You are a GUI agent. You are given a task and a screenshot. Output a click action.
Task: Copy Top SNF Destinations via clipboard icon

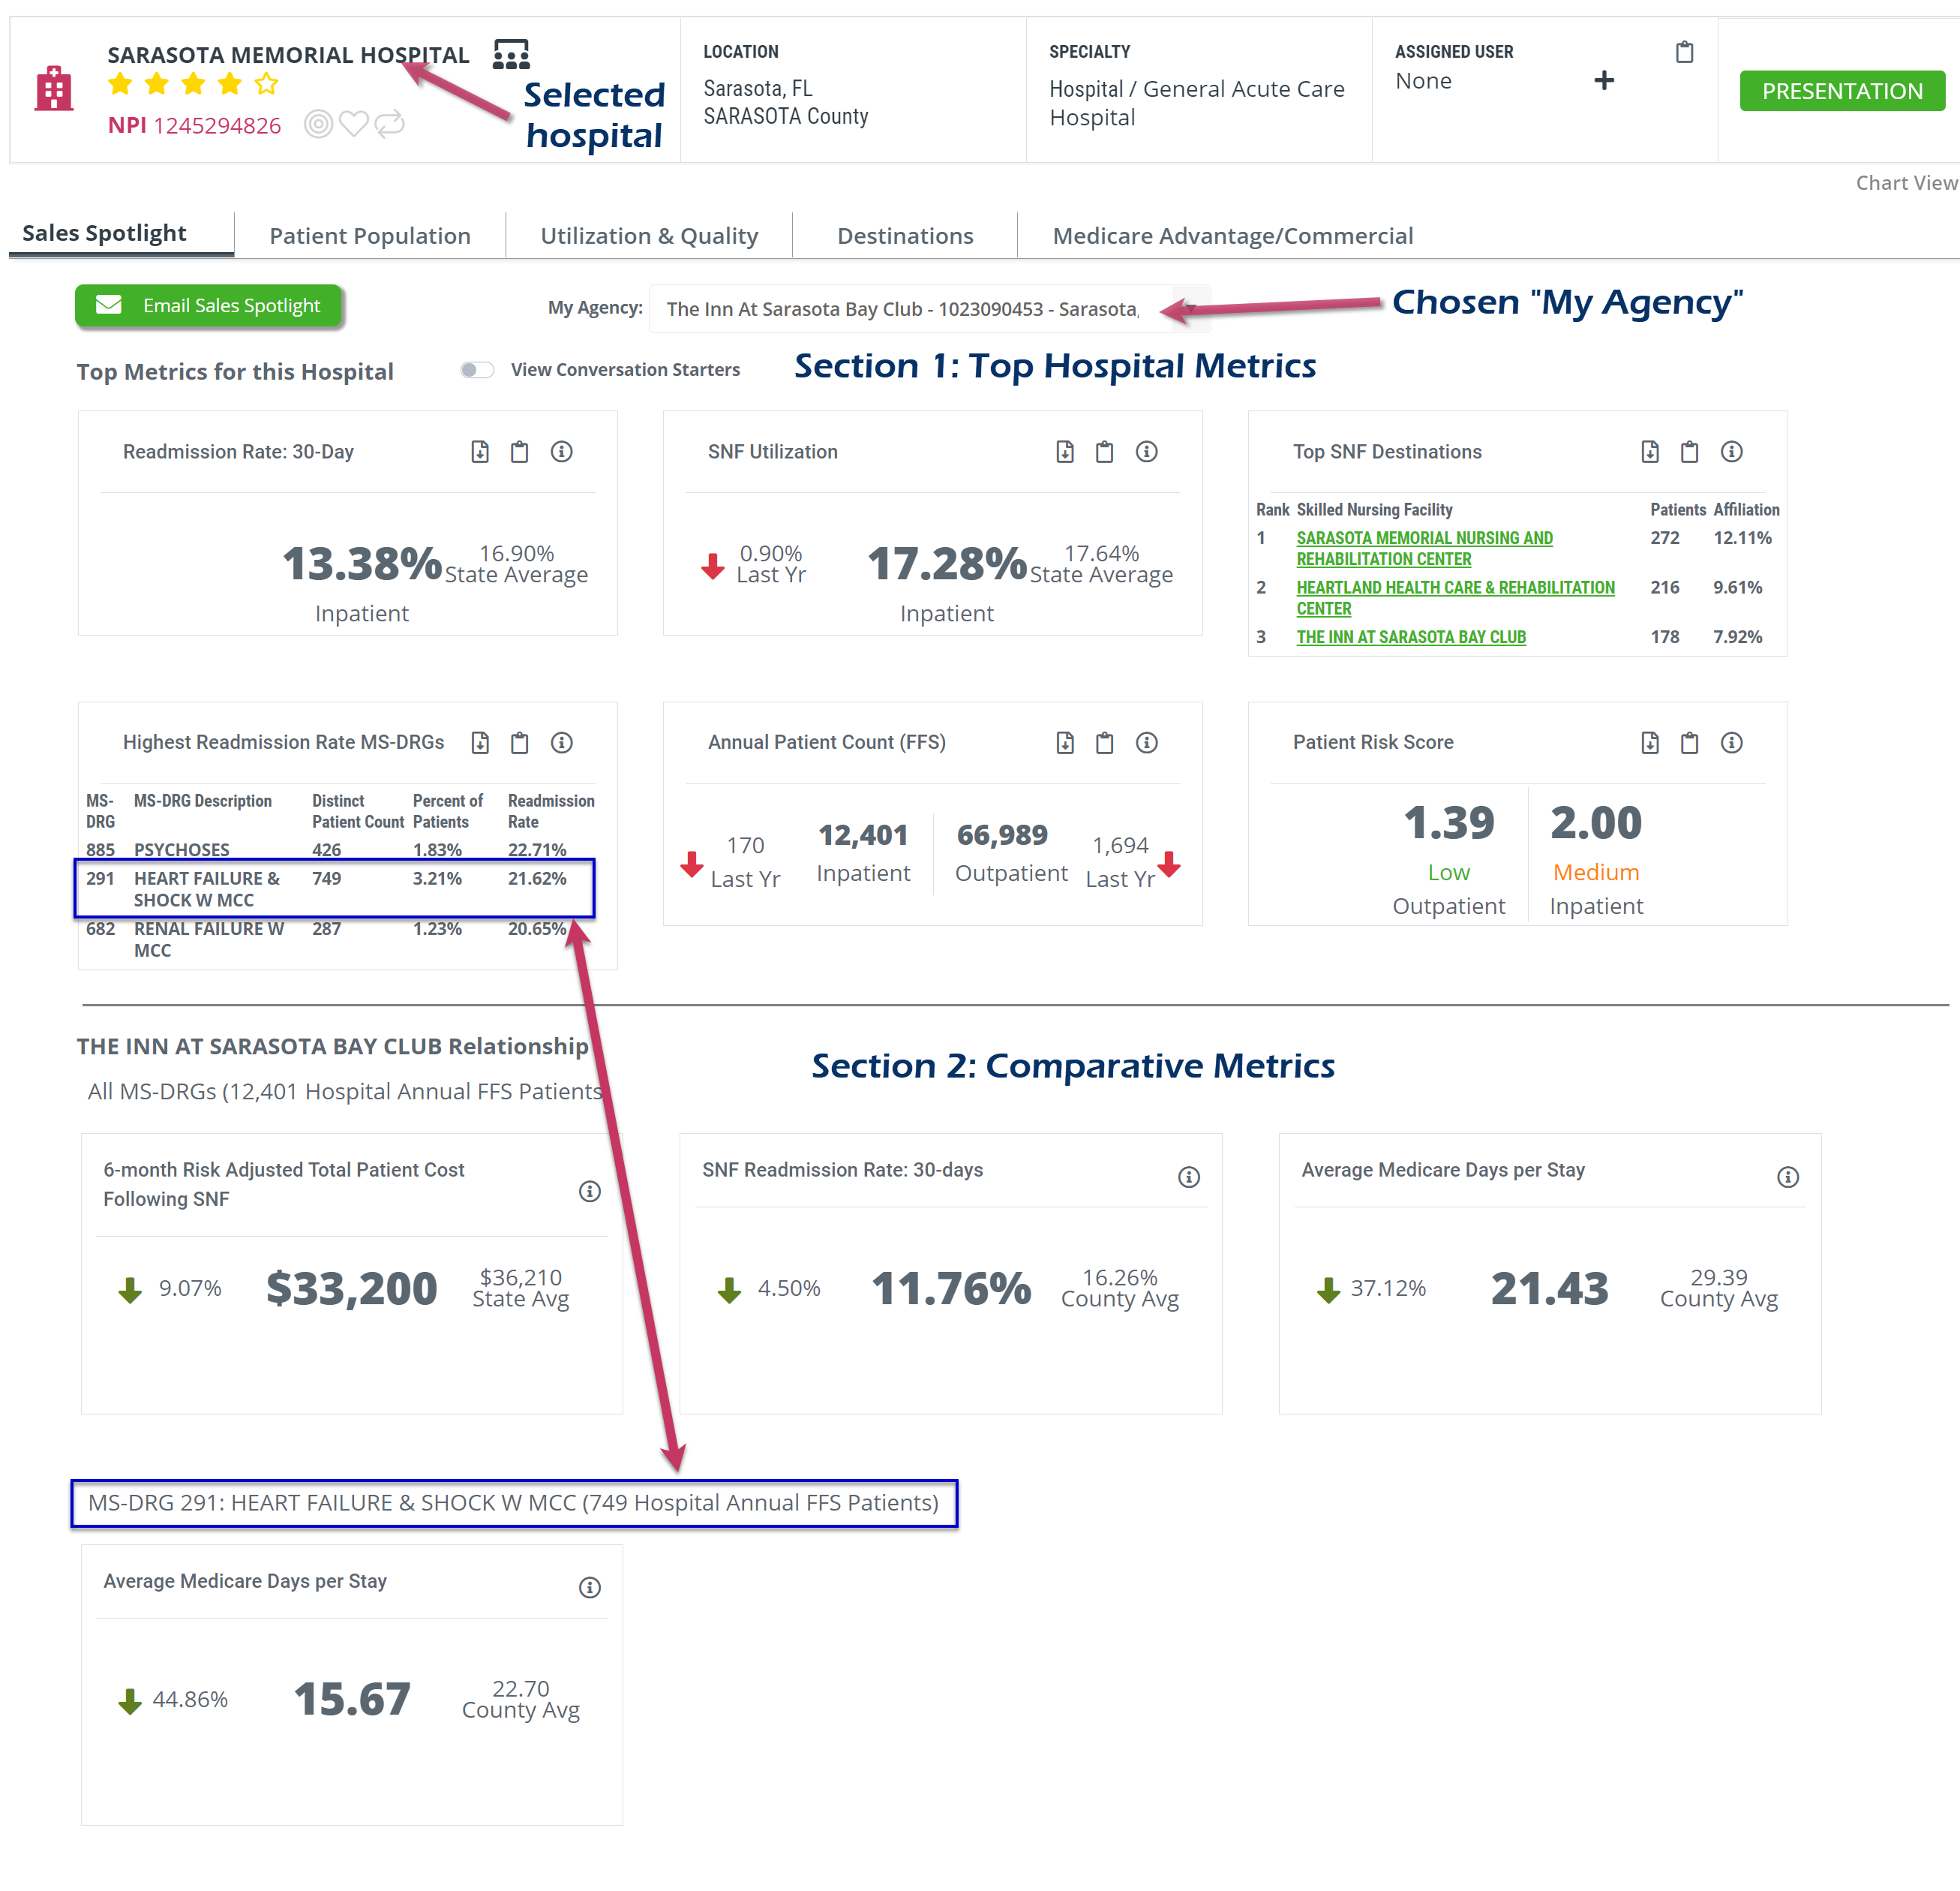(1689, 452)
